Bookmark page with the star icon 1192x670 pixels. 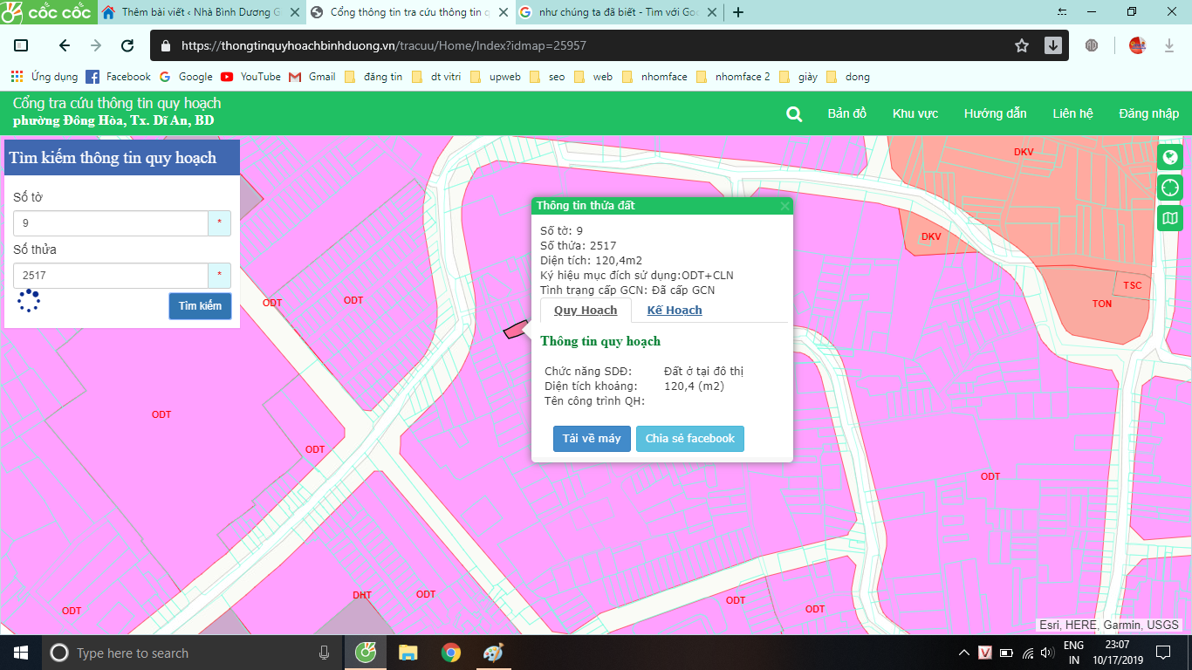click(x=1022, y=45)
